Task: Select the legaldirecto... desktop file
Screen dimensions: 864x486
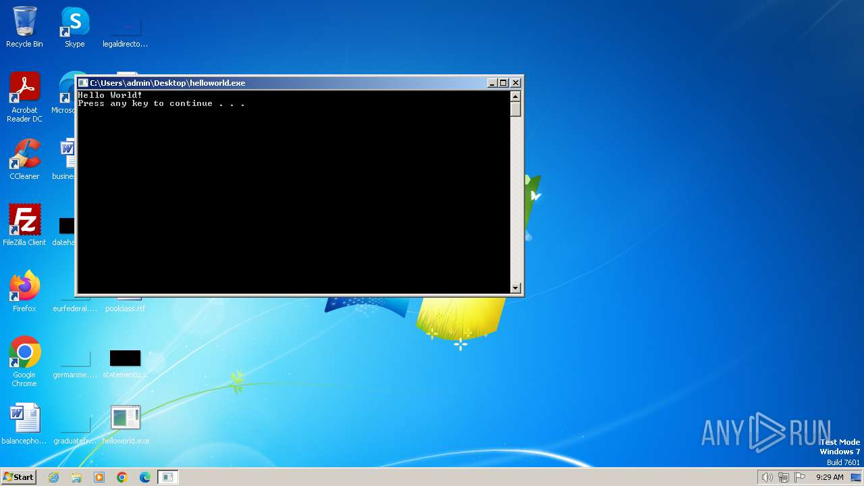Action: (x=126, y=31)
